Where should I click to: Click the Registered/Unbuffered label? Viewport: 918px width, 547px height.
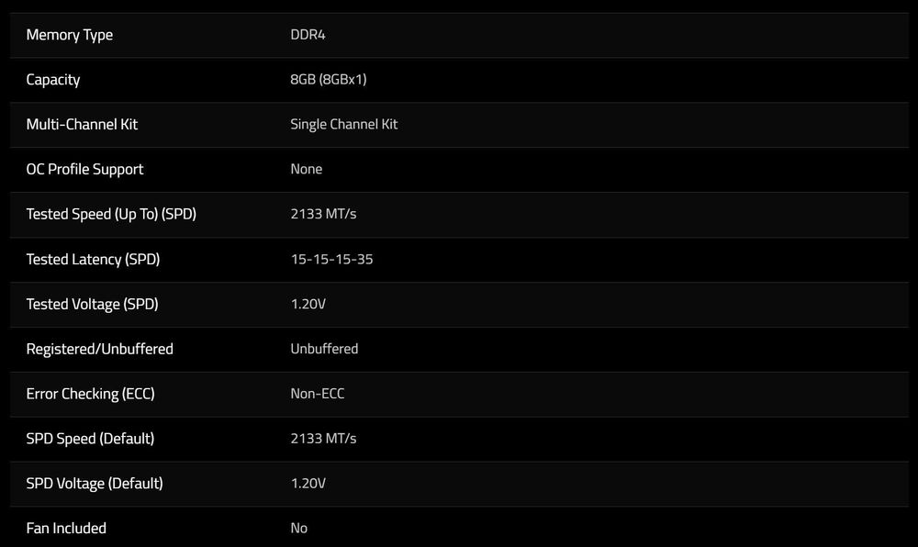point(99,349)
